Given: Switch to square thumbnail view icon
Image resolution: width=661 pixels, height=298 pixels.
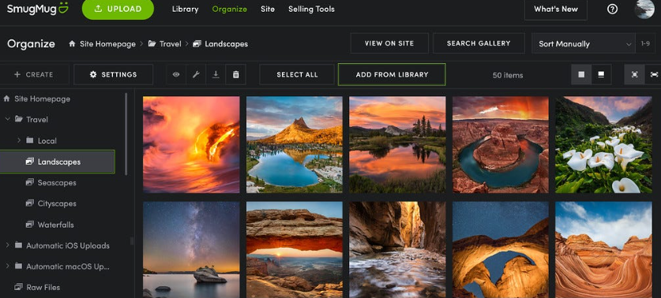Looking at the screenshot, I should [581, 74].
